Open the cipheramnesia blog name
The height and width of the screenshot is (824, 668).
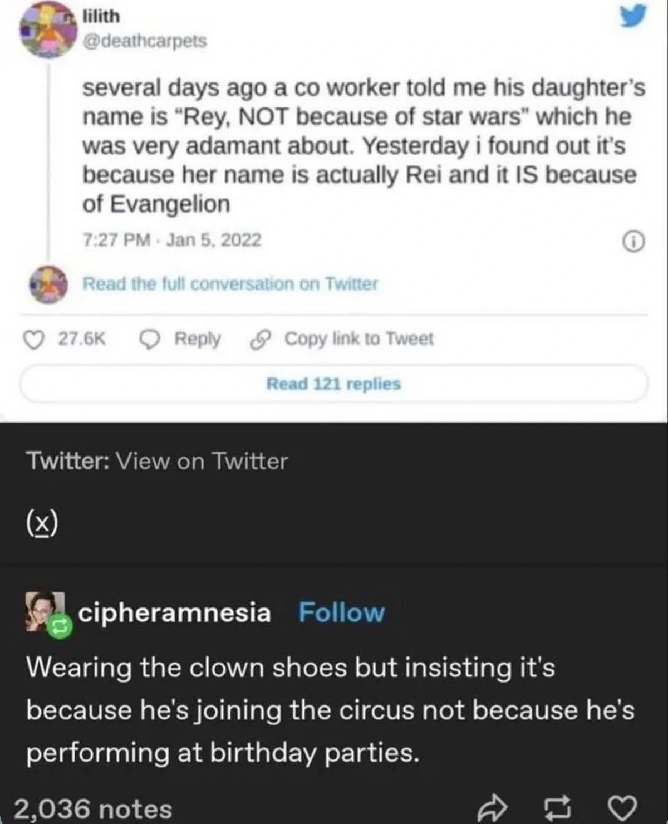(174, 612)
